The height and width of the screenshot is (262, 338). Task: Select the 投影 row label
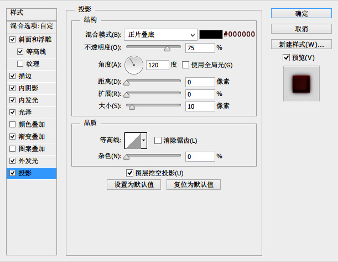coord(25,173)
